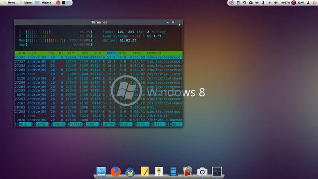This screenshot has width=318, height=179.
Task: Sort htop by the MEM% column header
Action: [121, 53]
